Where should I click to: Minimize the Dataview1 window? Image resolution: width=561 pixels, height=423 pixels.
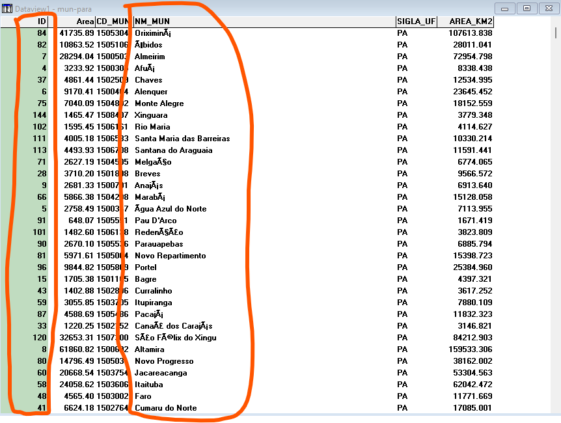[x=505, y=8]
